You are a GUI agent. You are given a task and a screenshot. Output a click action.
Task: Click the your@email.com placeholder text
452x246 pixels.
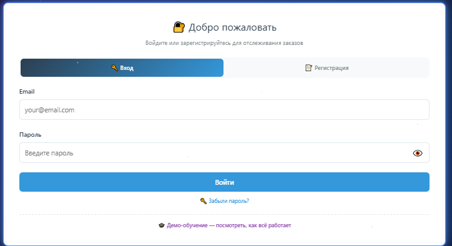tap(49, 110)
